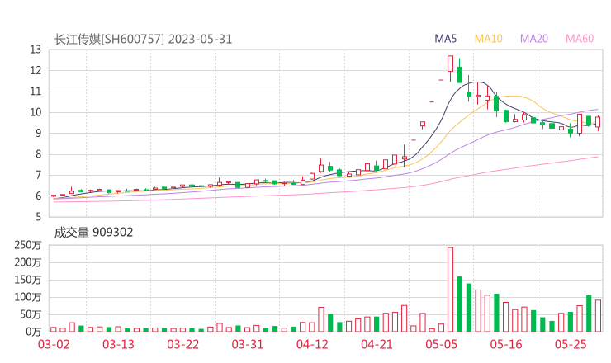Click the 05-05 date axis label
The image size is (611, 363).
(442, 344)
